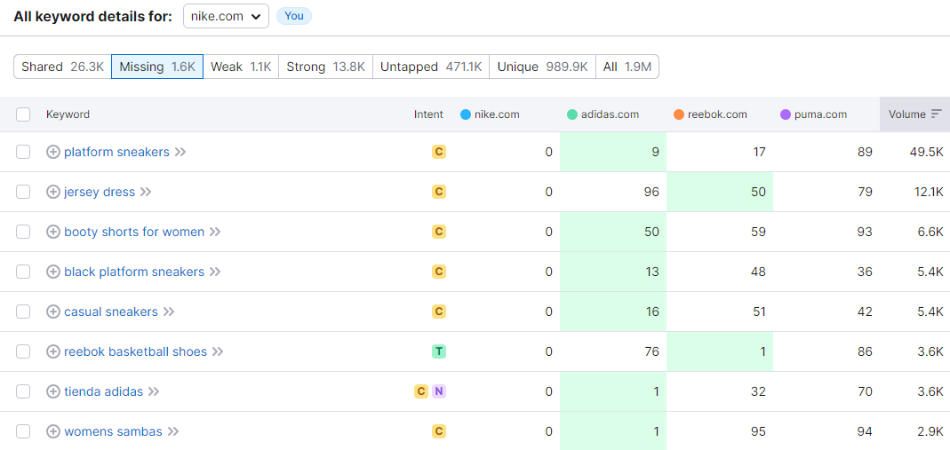
Task: Click the green adidas.com color dot
Action: [572, 114]
